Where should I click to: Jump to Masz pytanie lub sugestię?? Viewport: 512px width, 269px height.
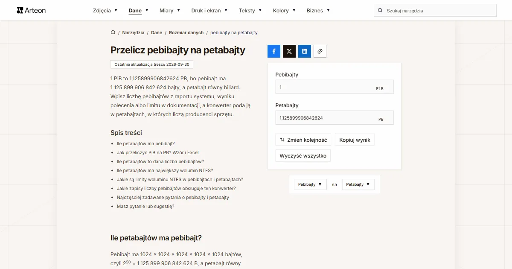(x=145, y=206)
